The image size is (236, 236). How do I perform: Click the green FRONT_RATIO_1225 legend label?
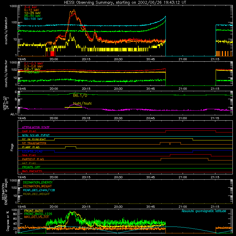click(38, 214)
